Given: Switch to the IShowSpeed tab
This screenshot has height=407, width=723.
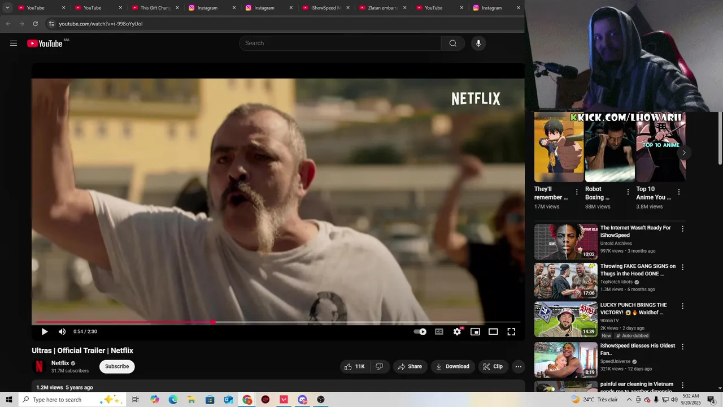Looking at the screenshot, I should click(x=326, y=8).
